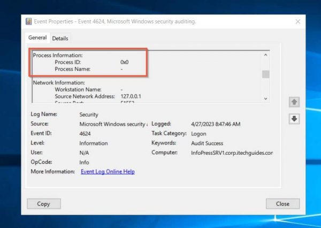Viewport: 321px width, 228px height.
Task: Click description scrollbar up arrow
Action: point(265,55)
